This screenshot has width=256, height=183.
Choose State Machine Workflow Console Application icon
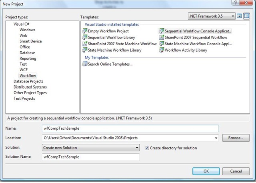click(162, 44)
